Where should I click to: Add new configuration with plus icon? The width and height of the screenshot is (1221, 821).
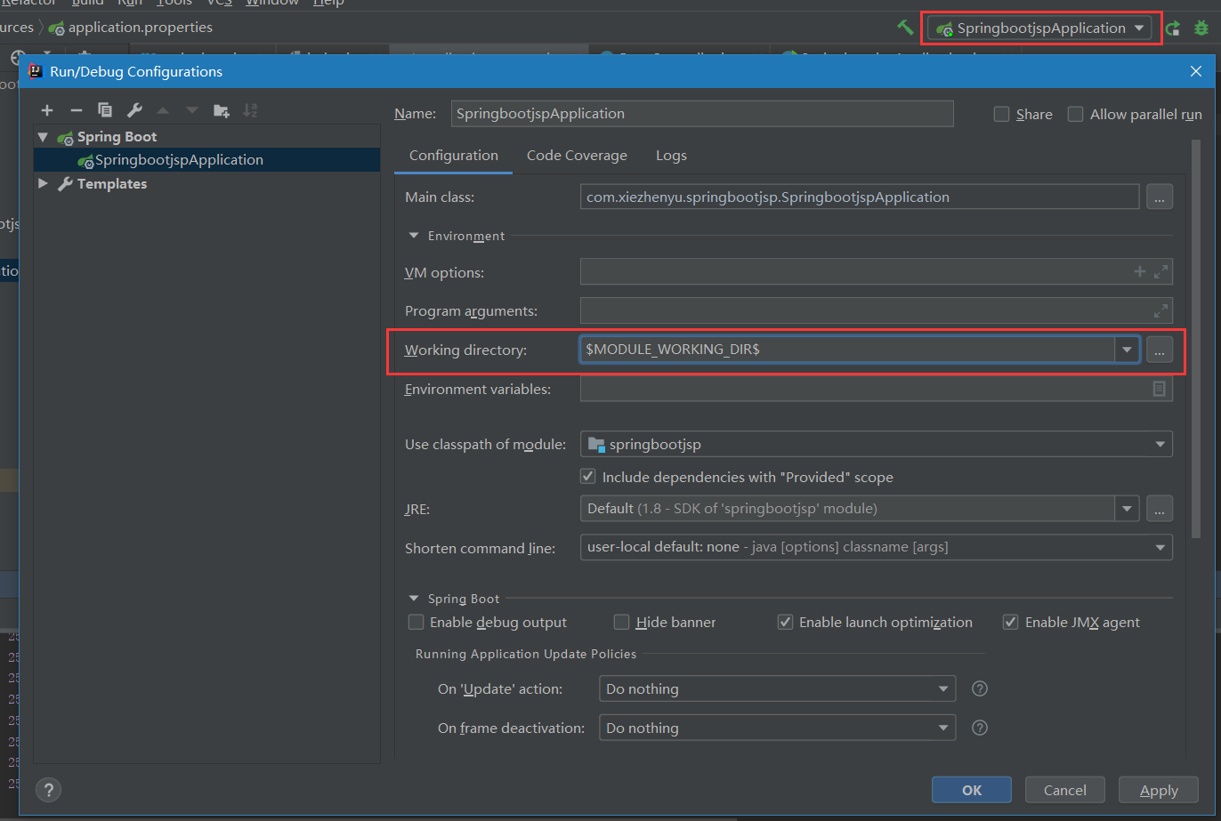point(47,110)
